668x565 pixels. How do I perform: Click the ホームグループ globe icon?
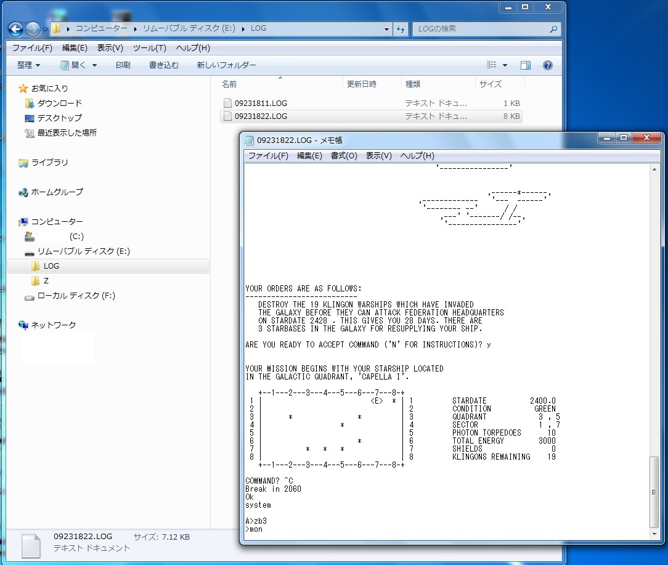(x=23, y=192)
